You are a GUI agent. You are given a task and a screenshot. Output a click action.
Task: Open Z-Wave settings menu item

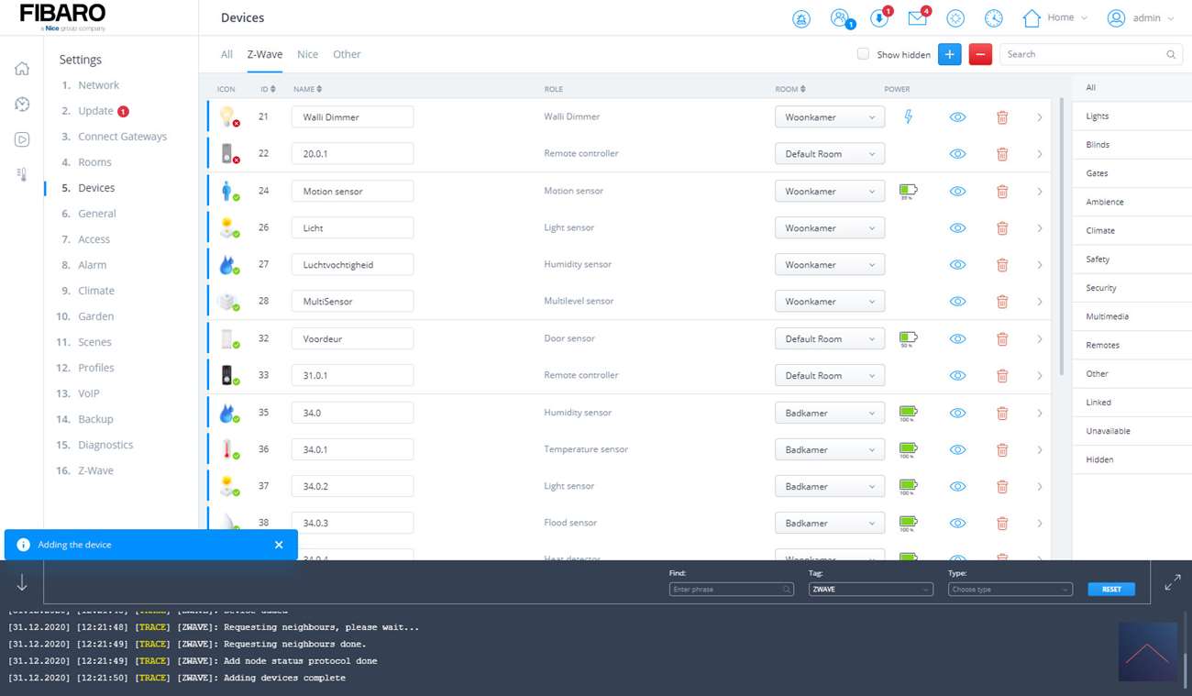[x=95, y=470]
